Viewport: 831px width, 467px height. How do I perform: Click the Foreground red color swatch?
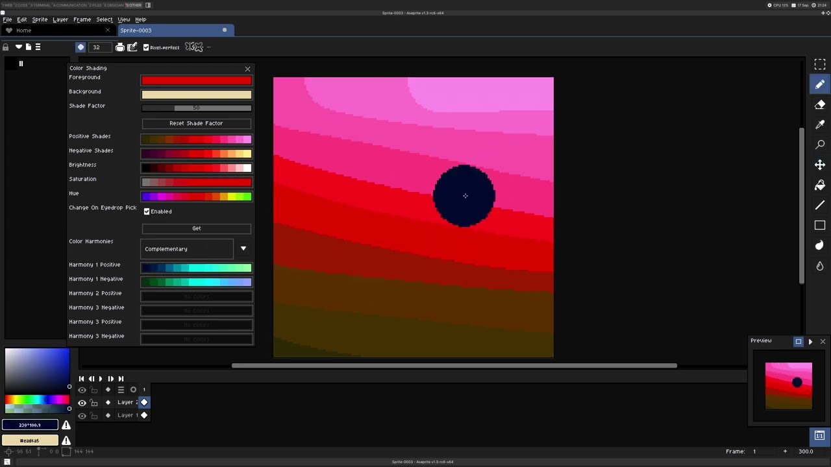pos(196,80)
